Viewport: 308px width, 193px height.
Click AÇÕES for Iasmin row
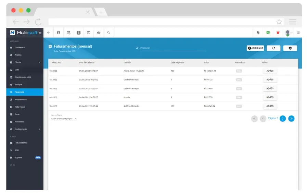[x=270, y=97]
